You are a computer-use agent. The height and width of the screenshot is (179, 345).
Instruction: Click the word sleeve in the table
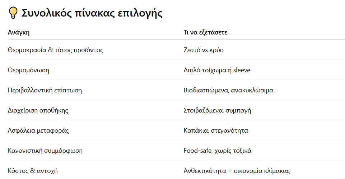242,70
